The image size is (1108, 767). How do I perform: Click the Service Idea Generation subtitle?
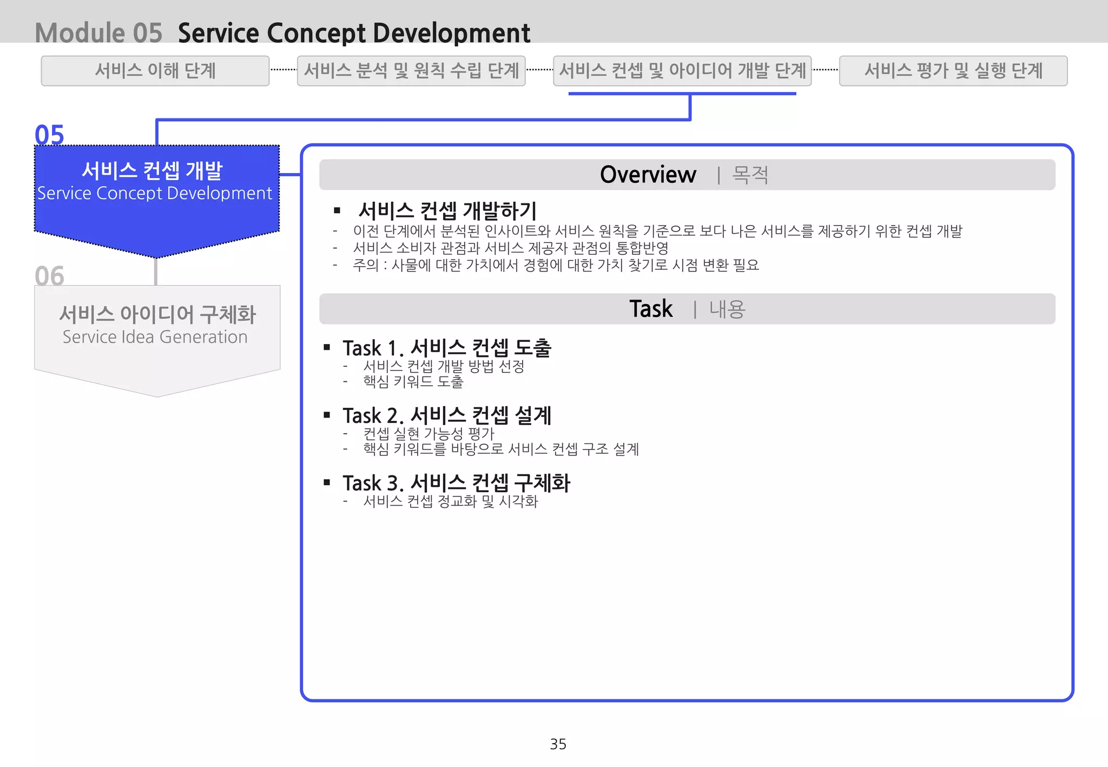(x=155, y=337)
